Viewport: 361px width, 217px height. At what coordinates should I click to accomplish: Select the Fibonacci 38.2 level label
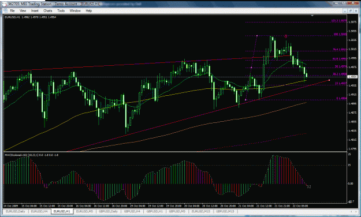(x=340, y=74)
